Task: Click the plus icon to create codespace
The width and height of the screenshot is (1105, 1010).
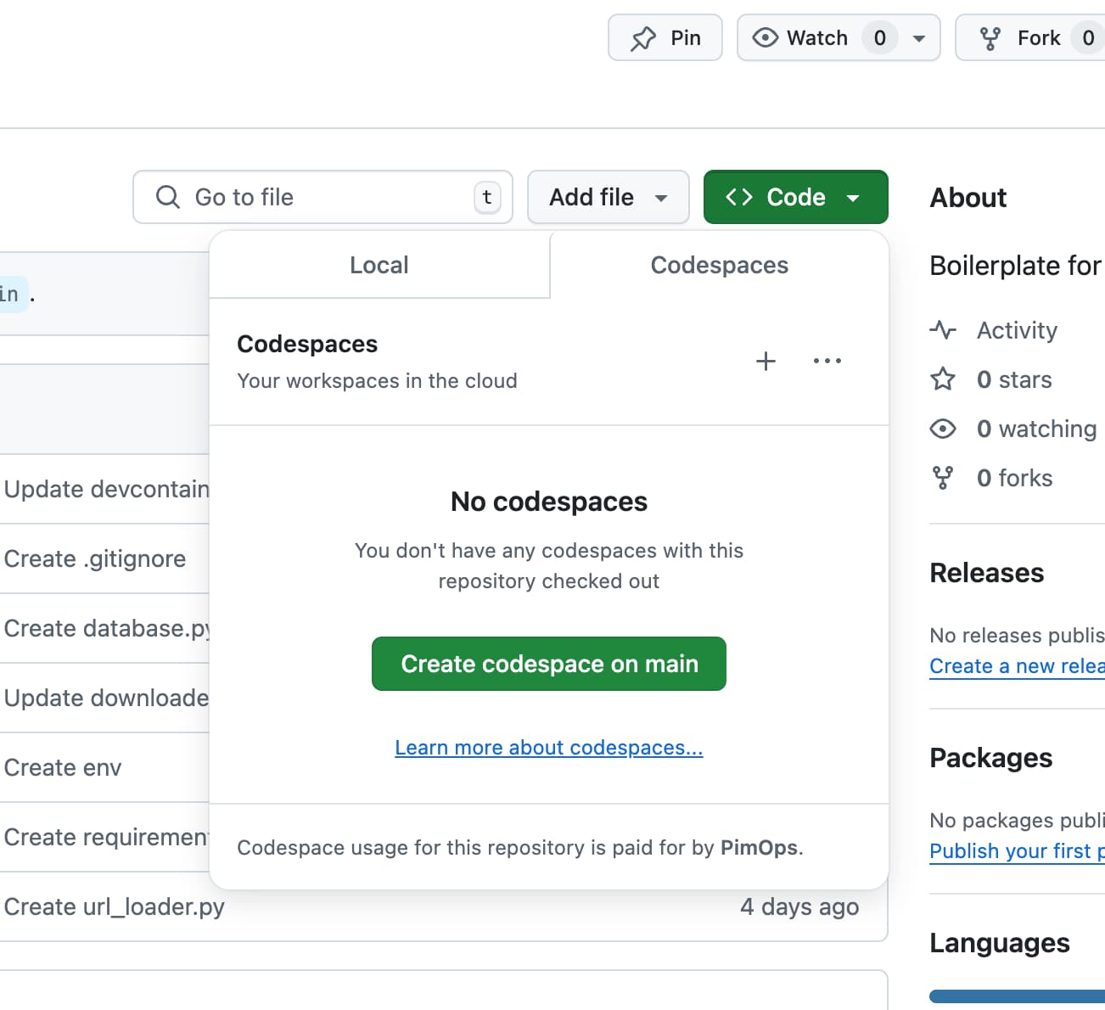Action: coord(766,361)
